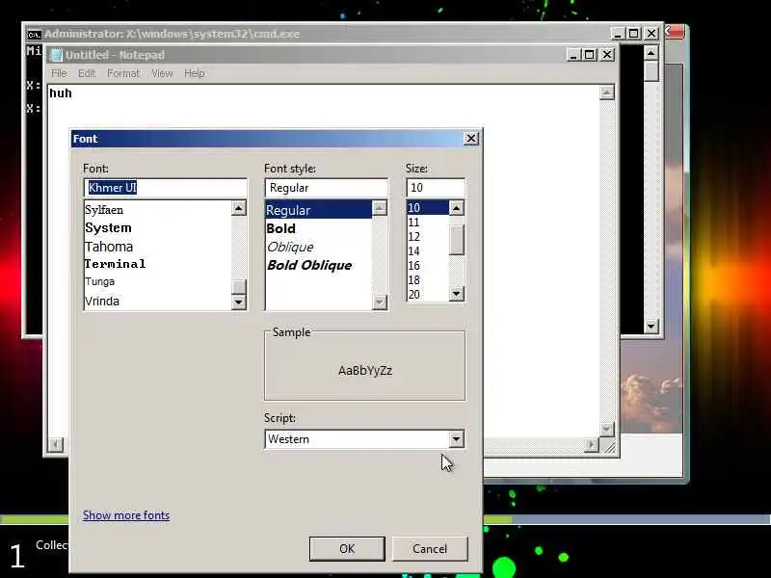Select size 11 in size list
Viewport: 771px width, 578px height.
click(428, 223)
